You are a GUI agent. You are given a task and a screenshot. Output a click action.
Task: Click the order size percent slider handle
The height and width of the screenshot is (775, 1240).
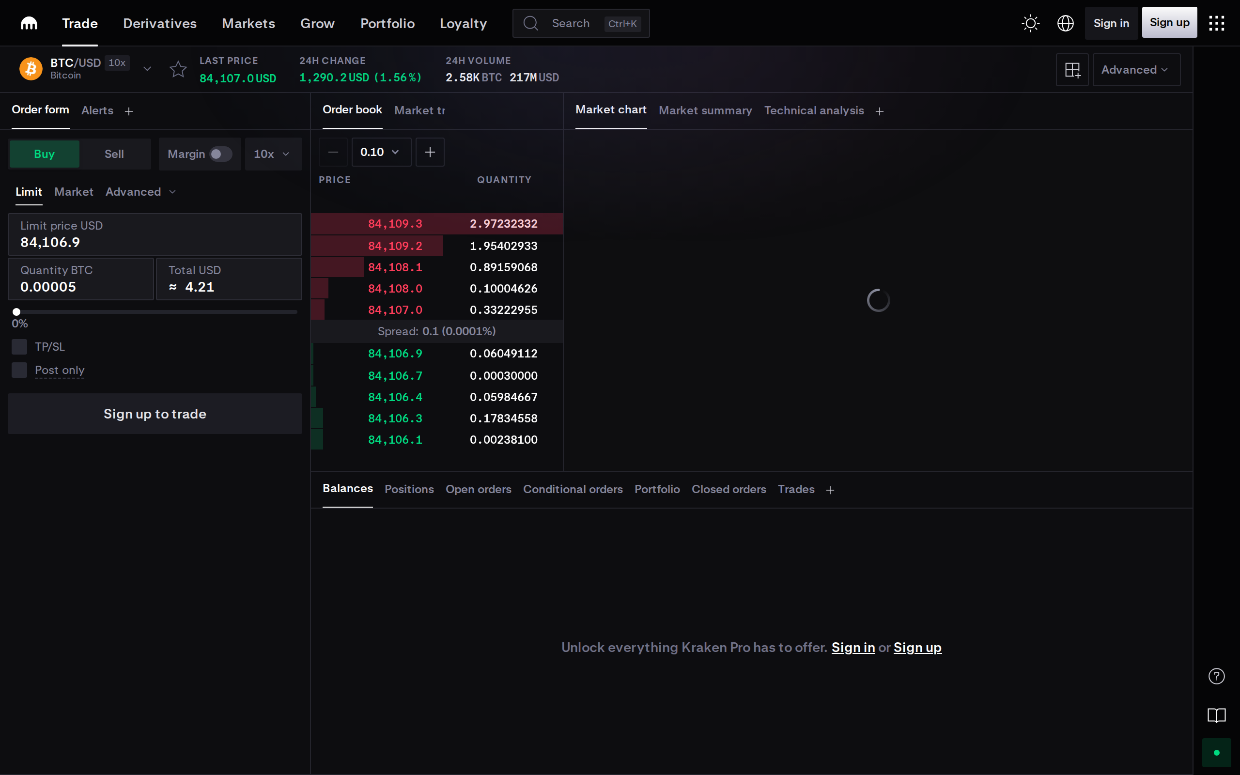pyautogui.click(x=16, y=311)
